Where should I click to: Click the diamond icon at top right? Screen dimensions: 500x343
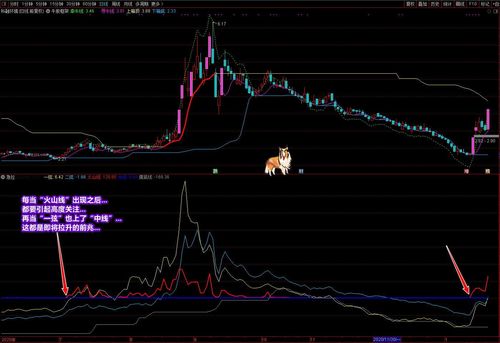pos(489,11)
